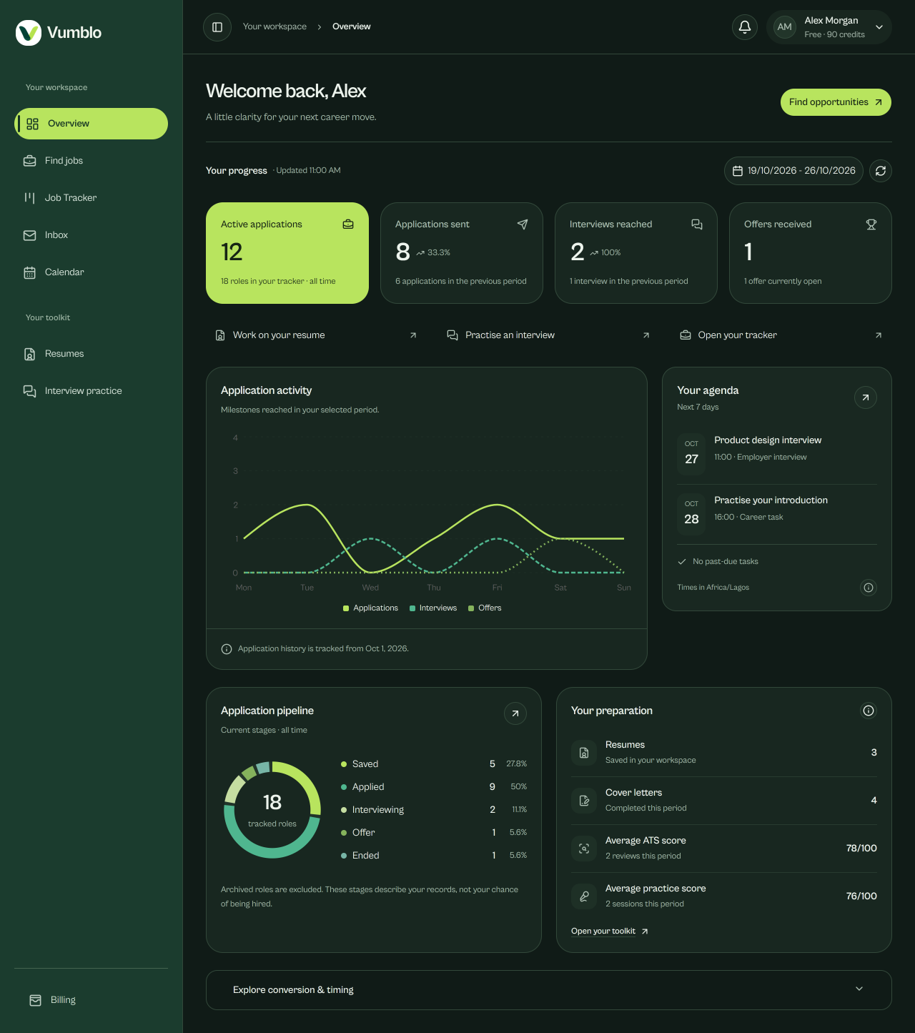Go to Billing in sidebar
This screenshot has height=1033, width=915.
(x=91, y=1000)
